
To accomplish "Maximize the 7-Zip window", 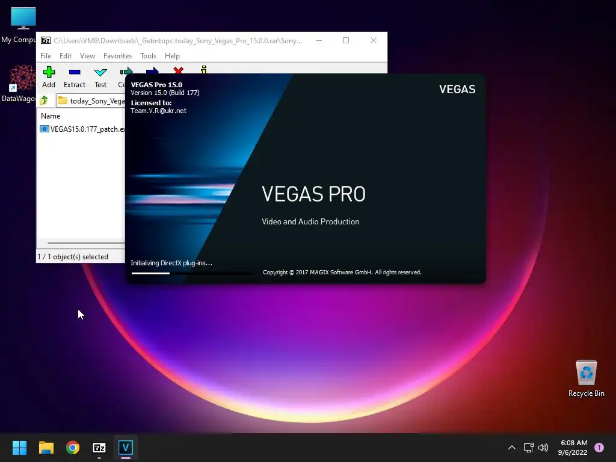I will pos(346,40).
